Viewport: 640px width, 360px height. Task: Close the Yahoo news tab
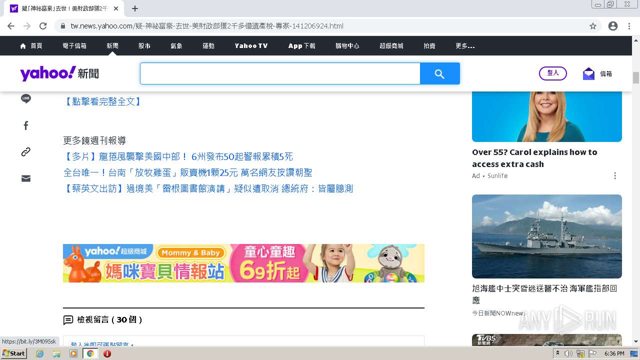[x=116, y=8]
